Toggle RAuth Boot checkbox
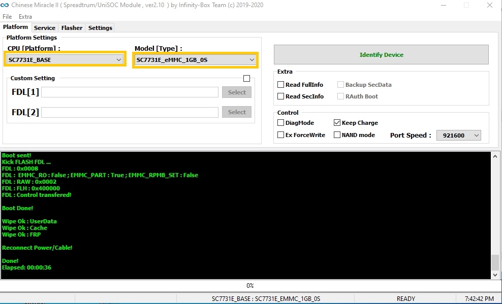 point(340,96)
